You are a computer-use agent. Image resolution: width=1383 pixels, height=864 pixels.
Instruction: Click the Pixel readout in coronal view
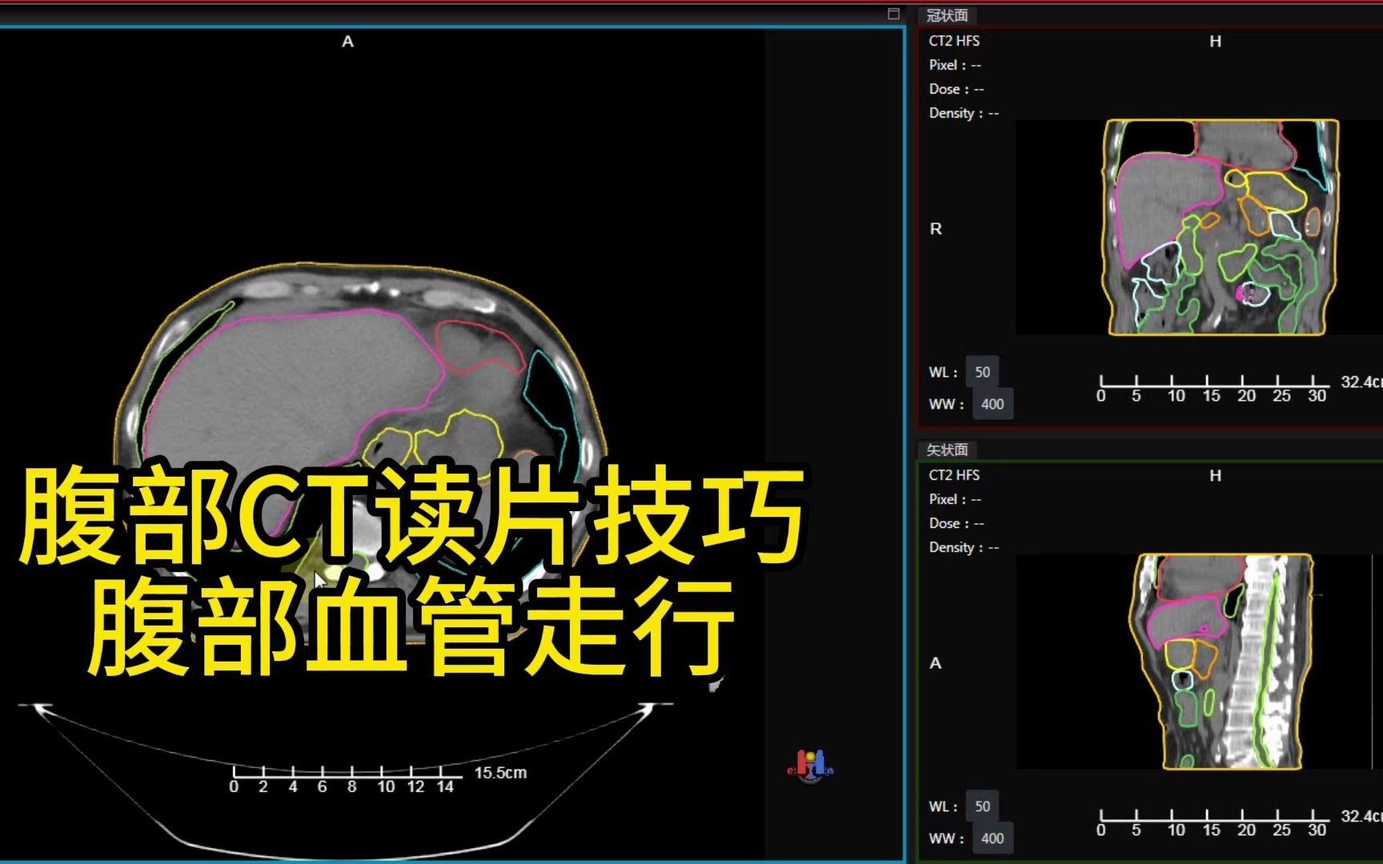955,65
